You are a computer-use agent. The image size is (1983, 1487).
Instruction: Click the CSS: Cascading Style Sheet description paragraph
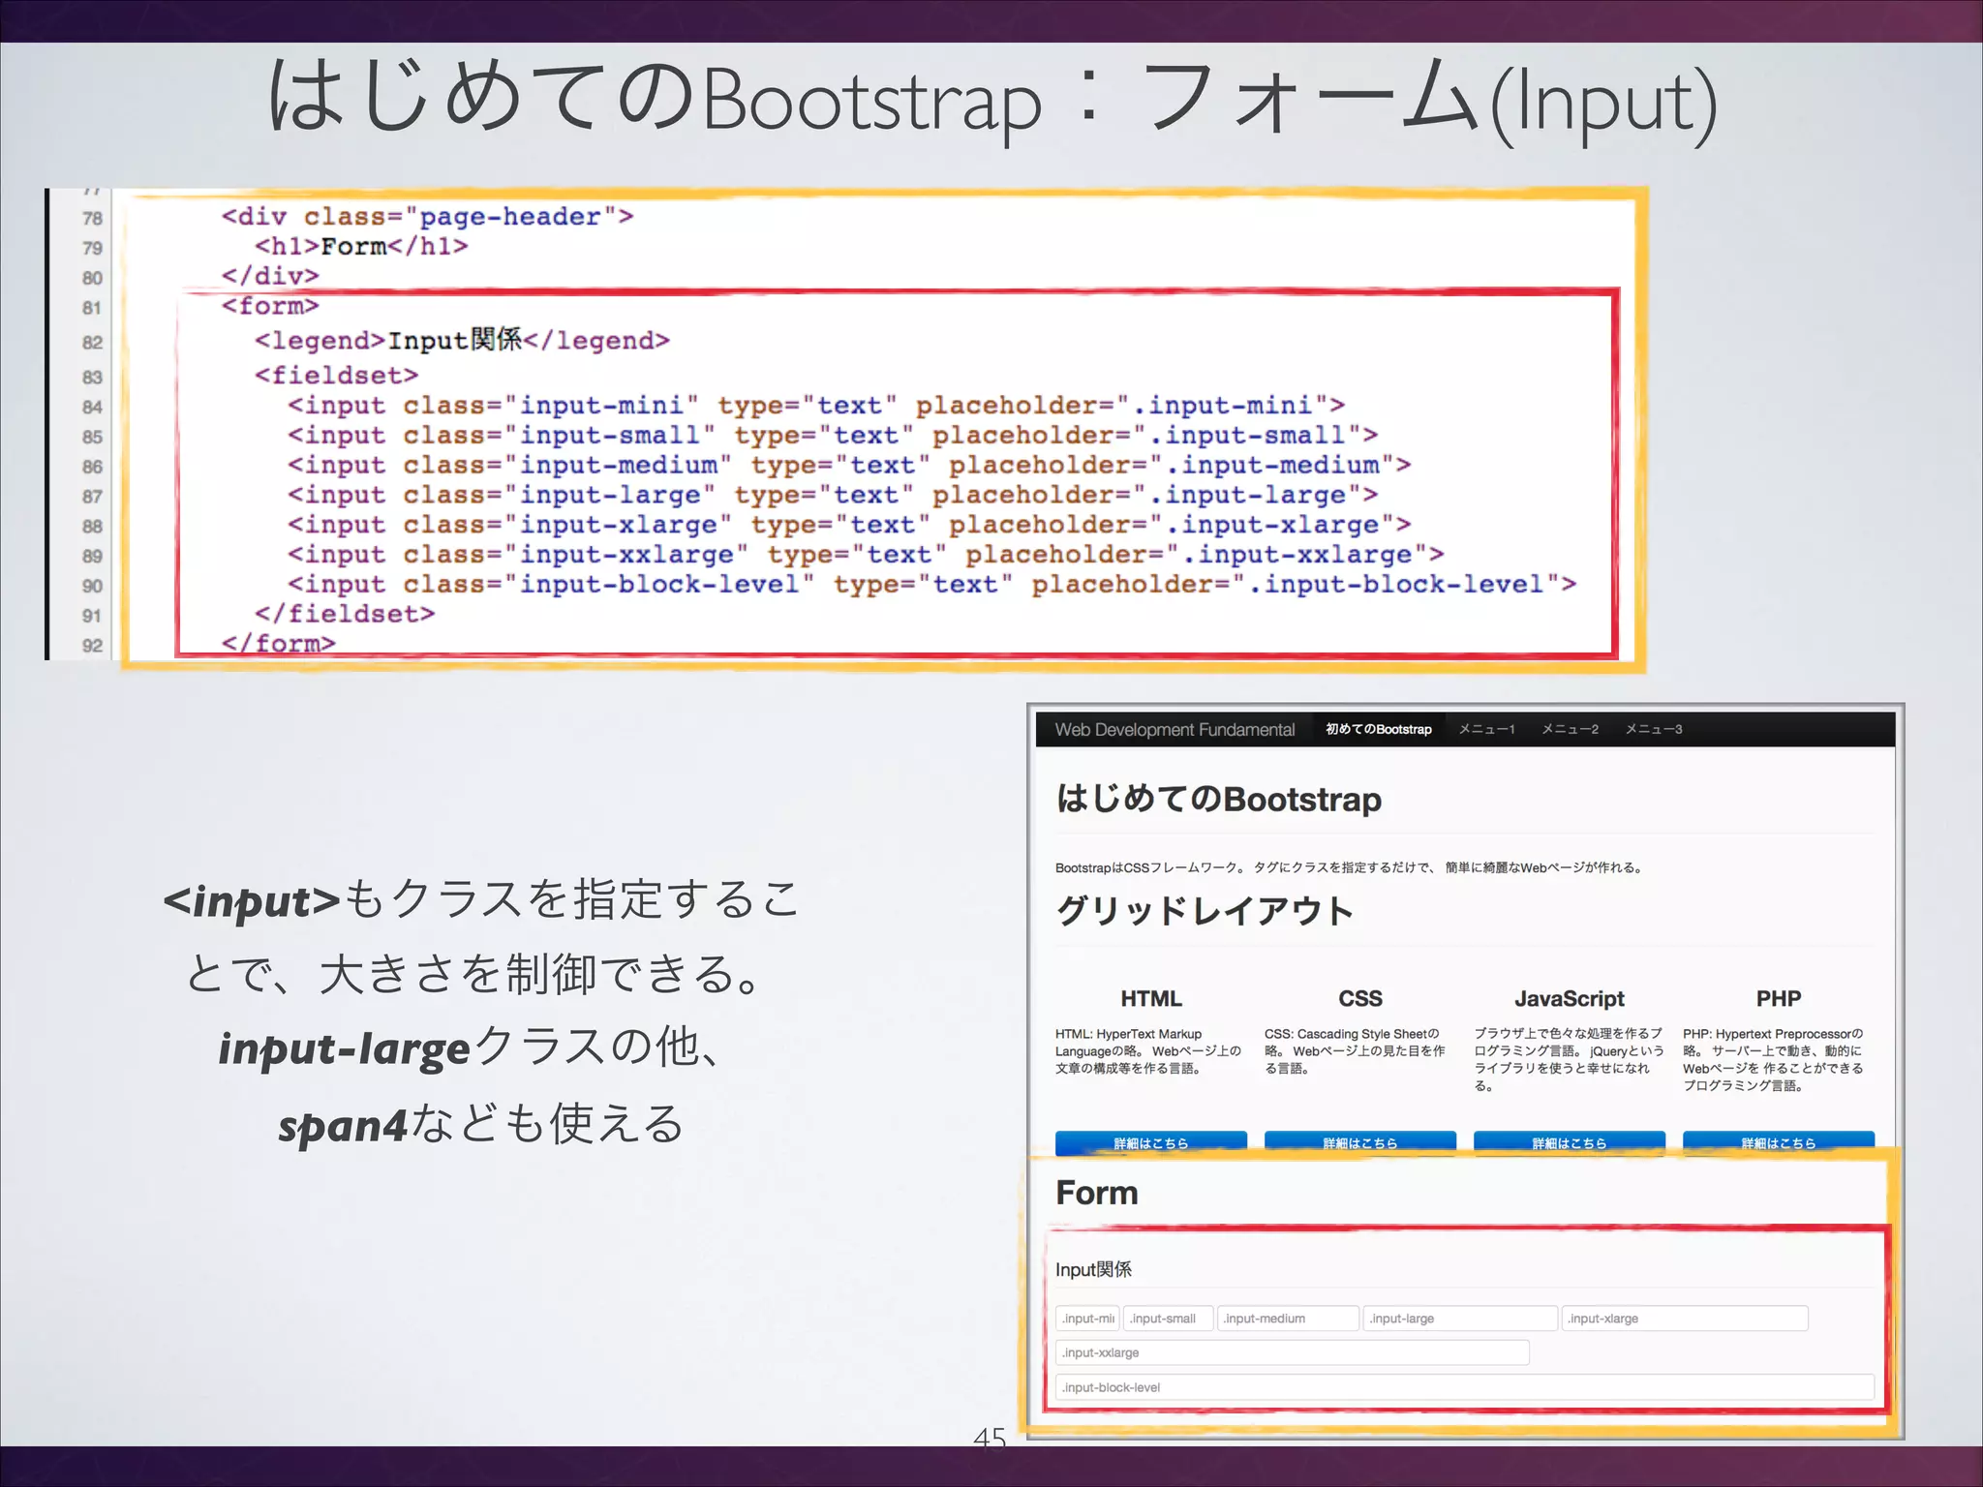[x=1355, y=1051]
